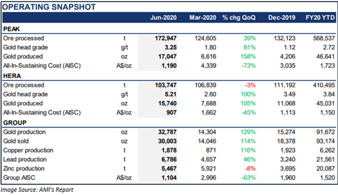Click the Mar-2020 column header
338x195 pixels.
[x=203, y=17]
